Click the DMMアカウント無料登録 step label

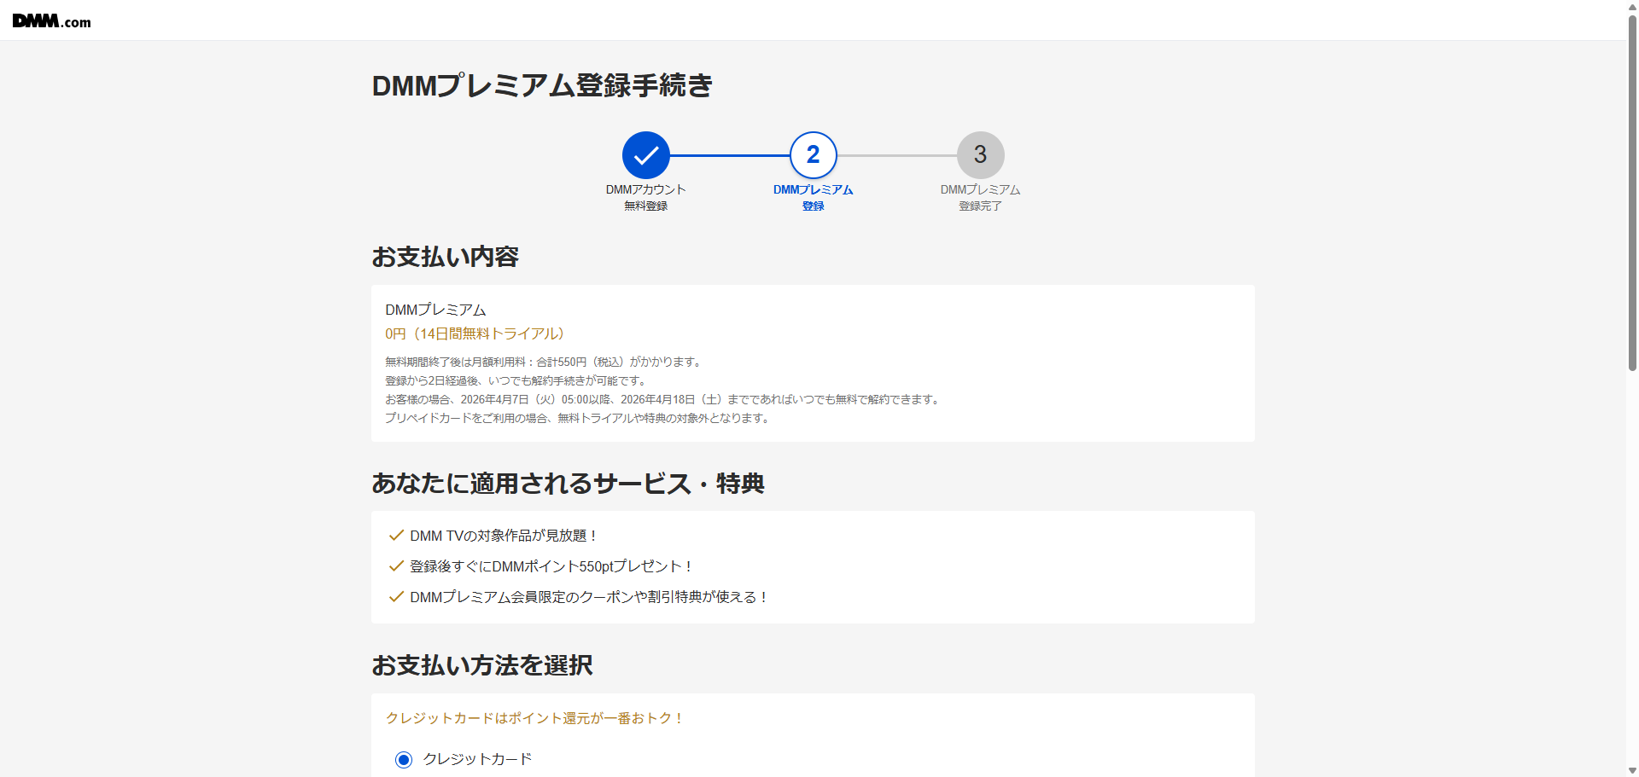(x=645, y=197)
